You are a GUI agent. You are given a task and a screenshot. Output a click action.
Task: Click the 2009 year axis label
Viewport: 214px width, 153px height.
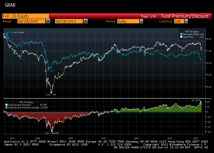tap(71, 138)
